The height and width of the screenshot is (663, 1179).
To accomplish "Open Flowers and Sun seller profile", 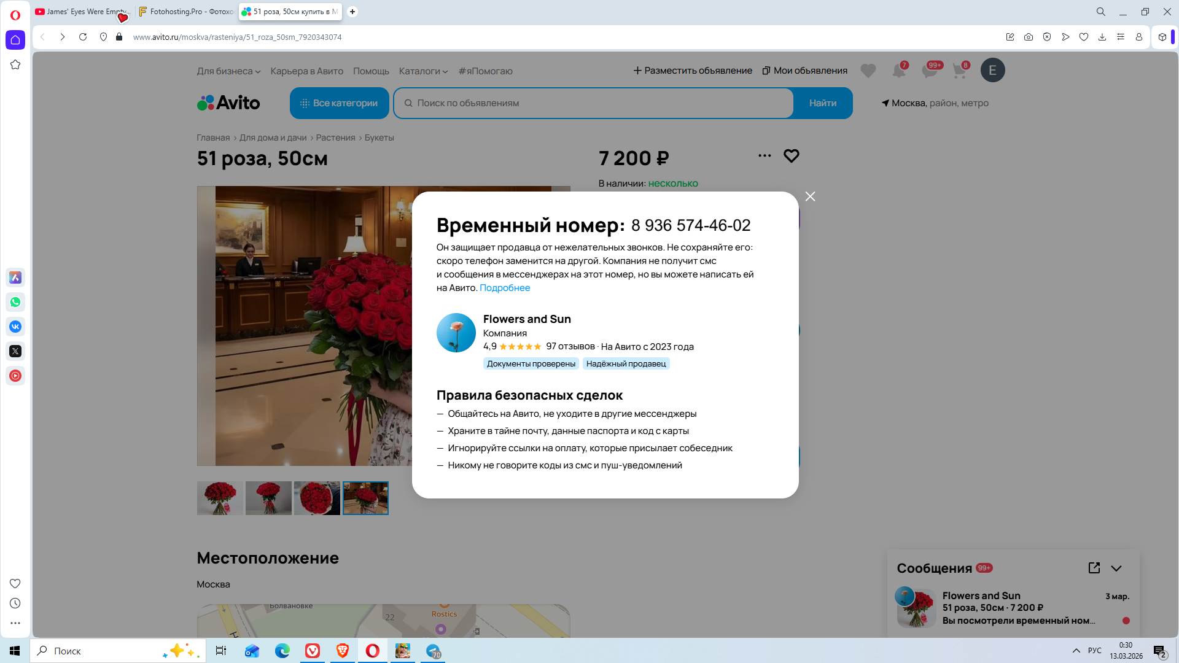I will point(527,319).
